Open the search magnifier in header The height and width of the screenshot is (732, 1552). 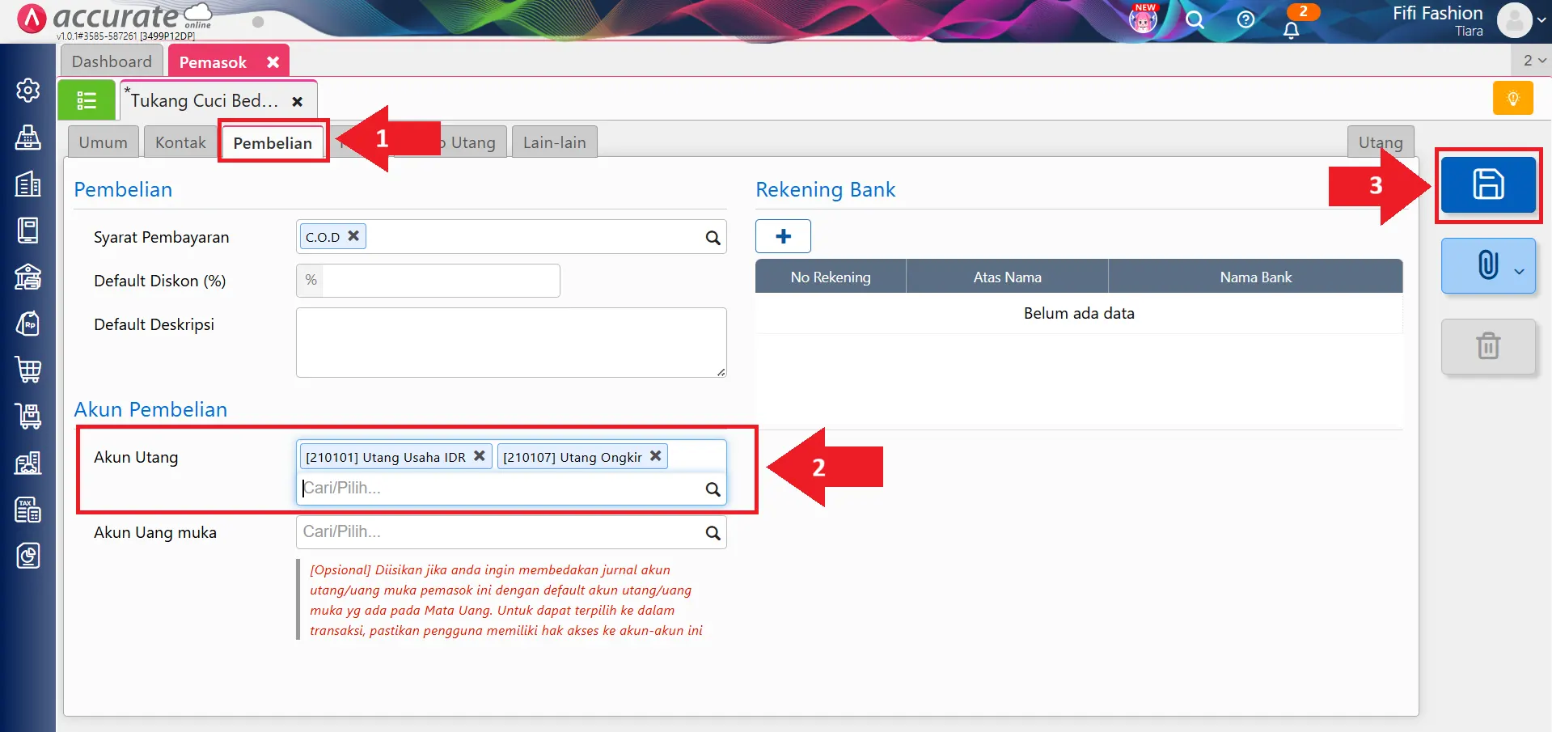[1195, 19]
